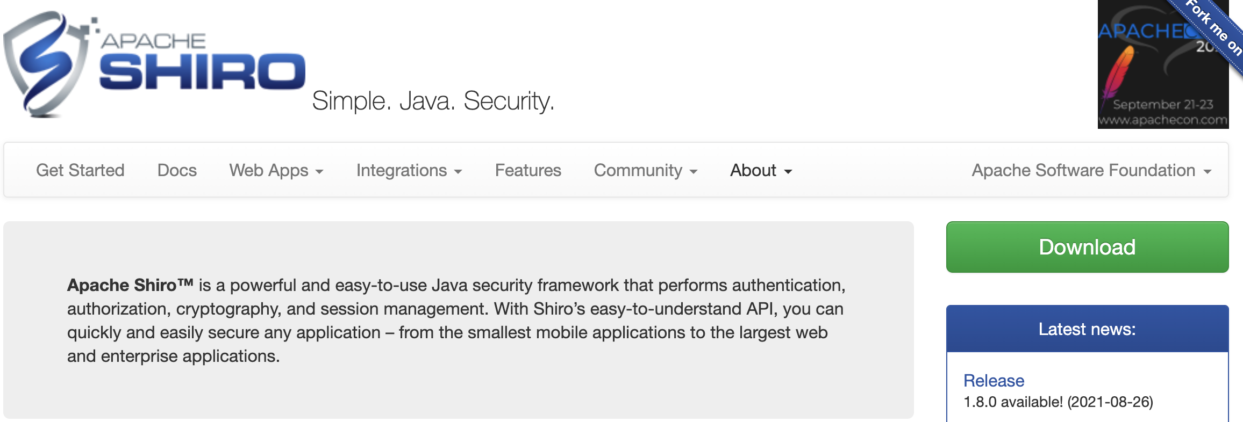Click the green Download button
Image resolution: width=1243 pixels, height=422 pixels.
pos(1087,247)
